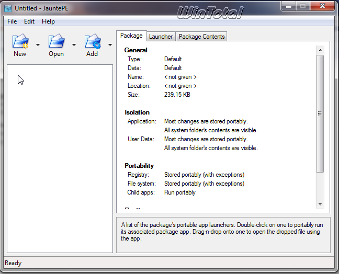Image resolution: width=339 pixels, height=274 pixels.
Task: Click the Portability section heading
Action: tap(139, 166)
